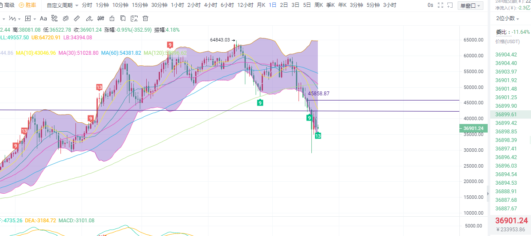Click the MA(10) indicator label
This screenshot has width=531, height=236.
point(36,53)
